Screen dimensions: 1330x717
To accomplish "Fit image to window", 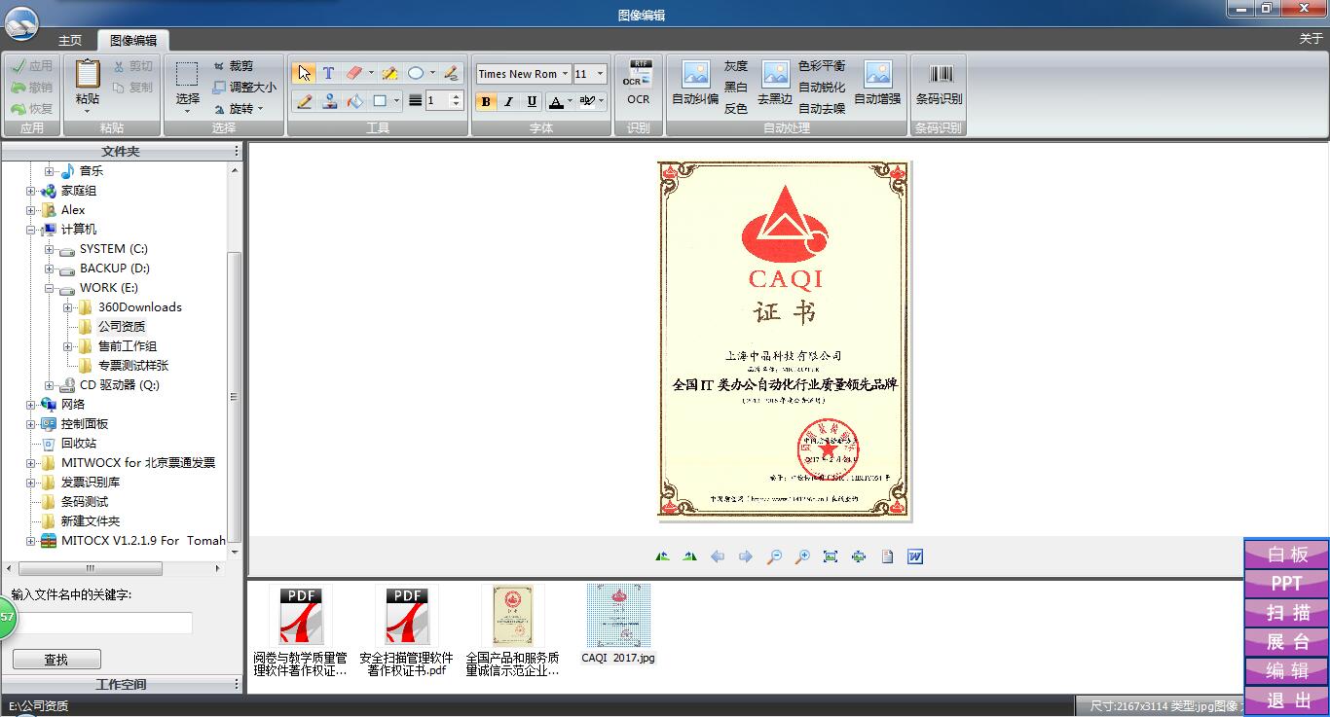I will tap(831, 556).
